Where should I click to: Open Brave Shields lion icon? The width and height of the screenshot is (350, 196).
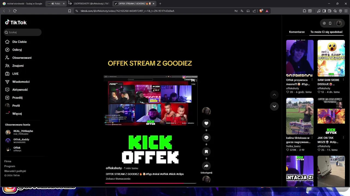pos(261,11)
